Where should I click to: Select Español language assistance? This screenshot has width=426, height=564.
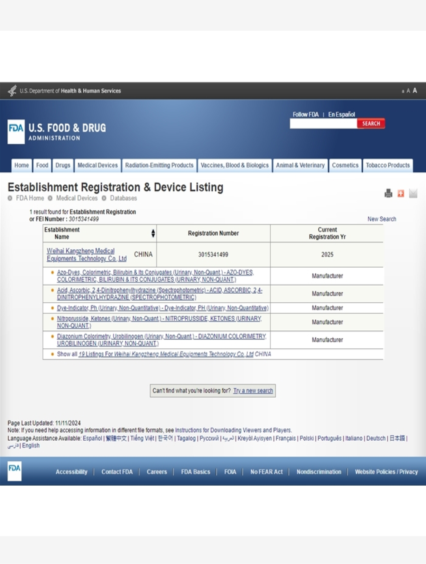click(92, 438)
